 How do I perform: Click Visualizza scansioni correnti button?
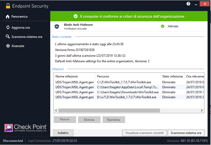(144, 133)
